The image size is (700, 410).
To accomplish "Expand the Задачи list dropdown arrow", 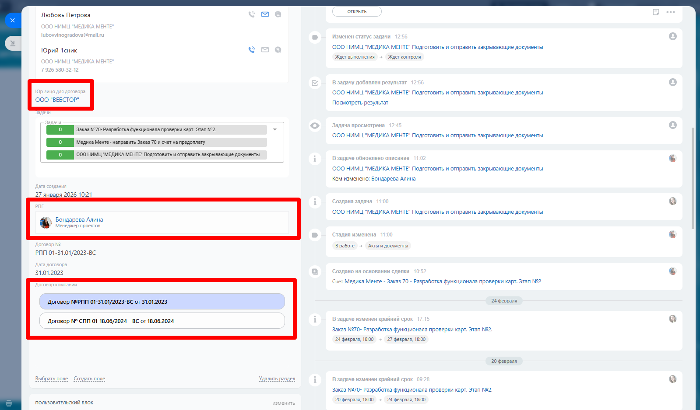I will [x=275, y=129].
